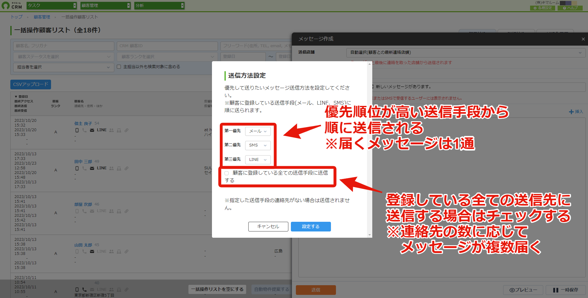This screenshot has width=588, height=298.
Task: Click message body text area
Action: tap(442, 197)
